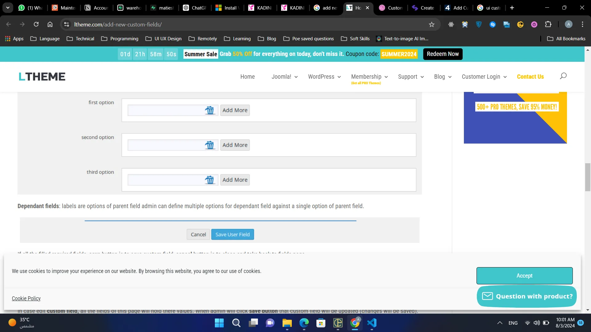Open Visual Studio Code from the taskbar
591x332 pixels.
coord(372,323)
